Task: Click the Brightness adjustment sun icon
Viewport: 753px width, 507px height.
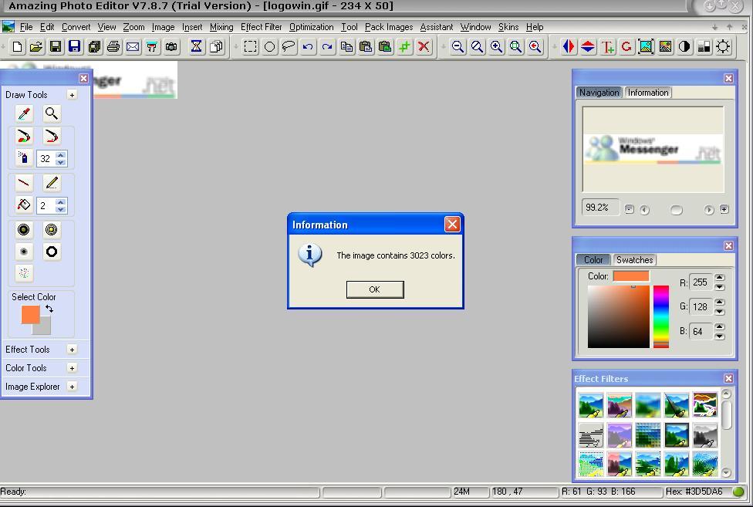Action: point(723,47)
